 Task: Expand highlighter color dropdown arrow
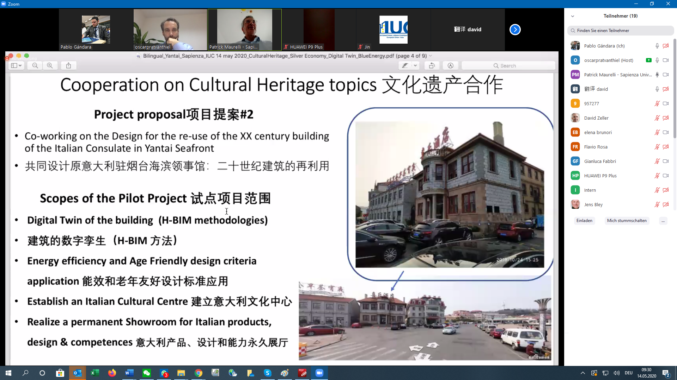(415, 65)
